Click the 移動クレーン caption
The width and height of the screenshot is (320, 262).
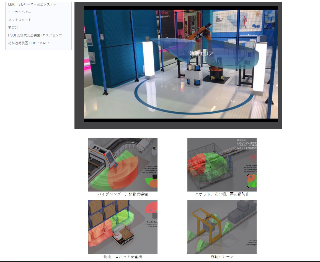[x=222, y=257]
